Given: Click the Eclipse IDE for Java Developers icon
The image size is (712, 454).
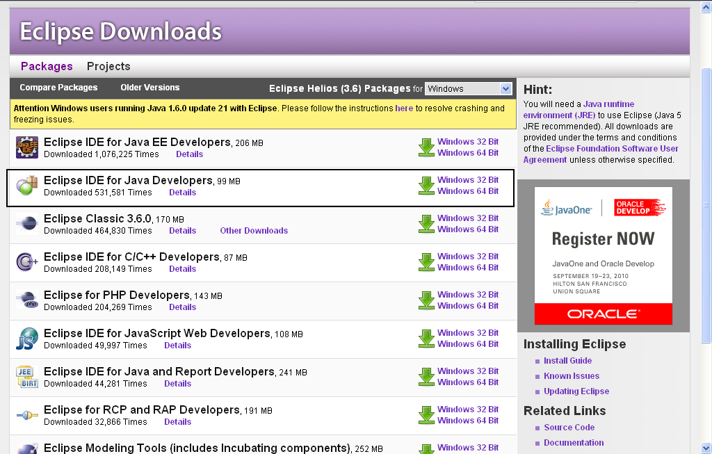Looking at the screenshot, I should [x=27, y=185].
